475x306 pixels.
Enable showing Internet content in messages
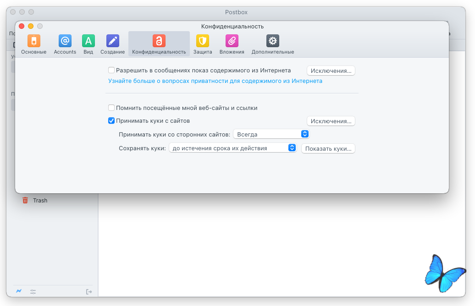pyautogui.click(x=111, y=70)
